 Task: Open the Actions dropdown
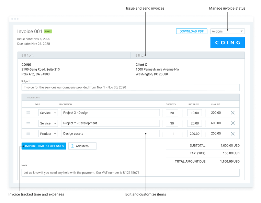click(227, 31)
